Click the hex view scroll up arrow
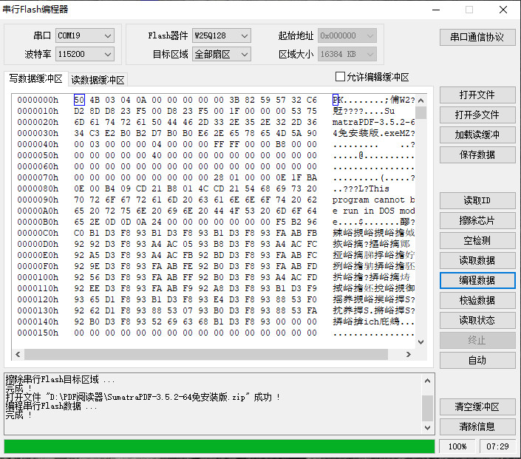Image resolution: width=521 pixels, height=459 pixels. [421, 101]
